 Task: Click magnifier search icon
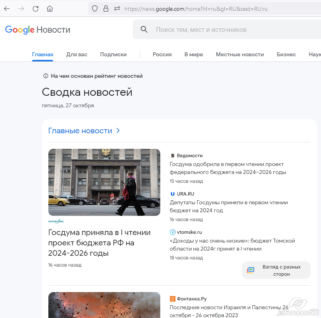[144, 30]
